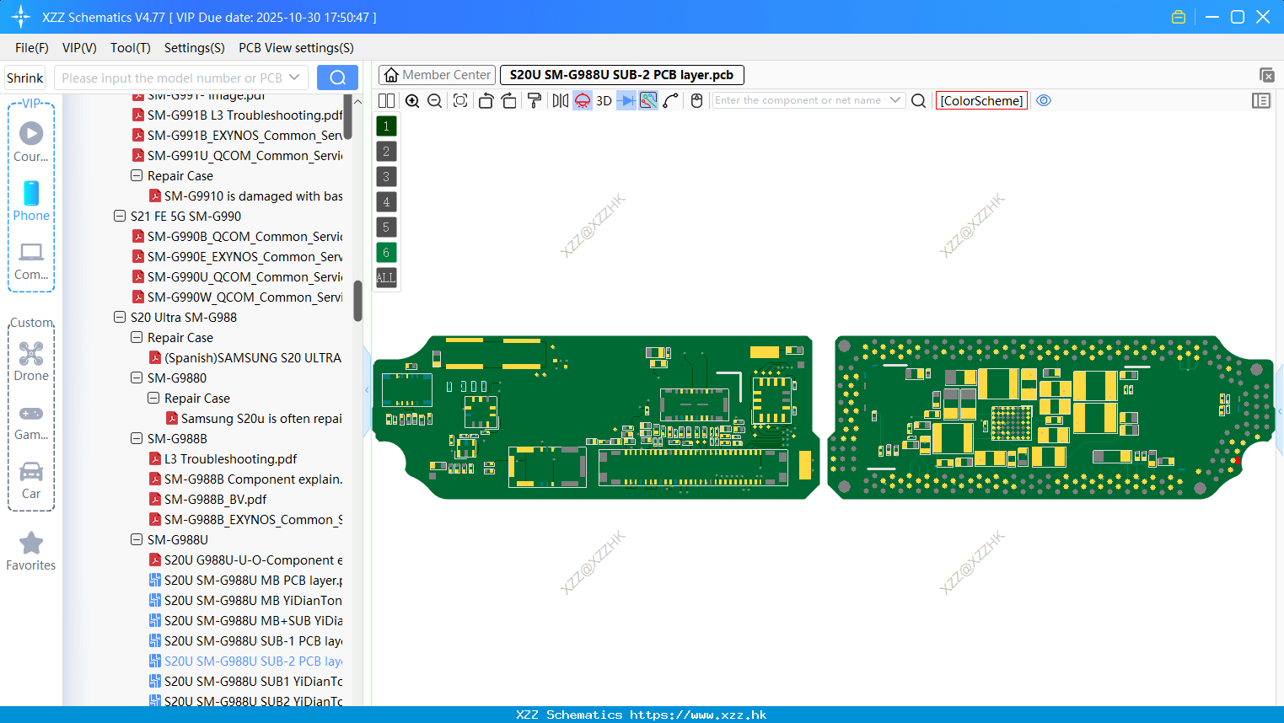Close all tabs icon at top right
1284x723 pixels.
coord(1266,75)
